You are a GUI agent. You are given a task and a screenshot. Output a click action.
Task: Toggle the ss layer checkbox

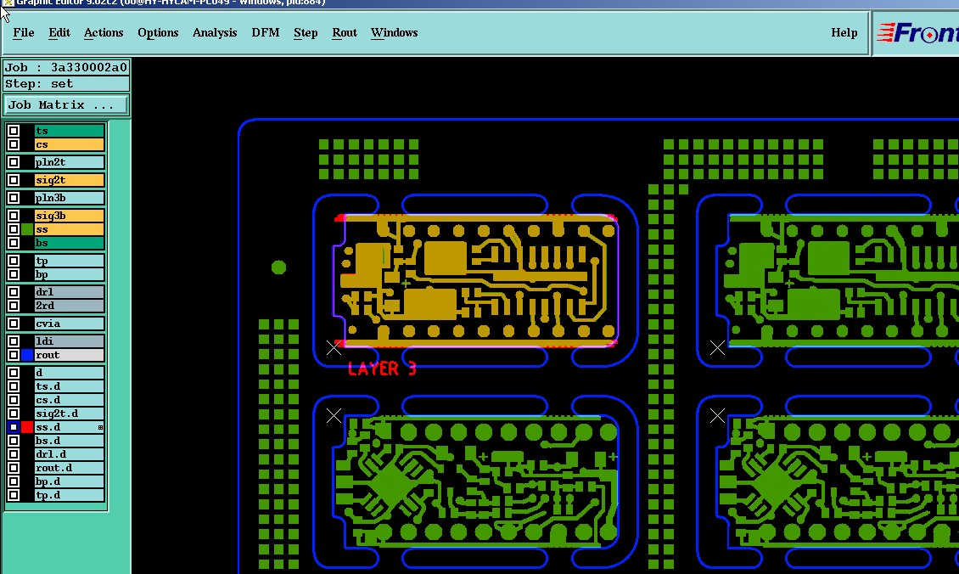(14, 229)
